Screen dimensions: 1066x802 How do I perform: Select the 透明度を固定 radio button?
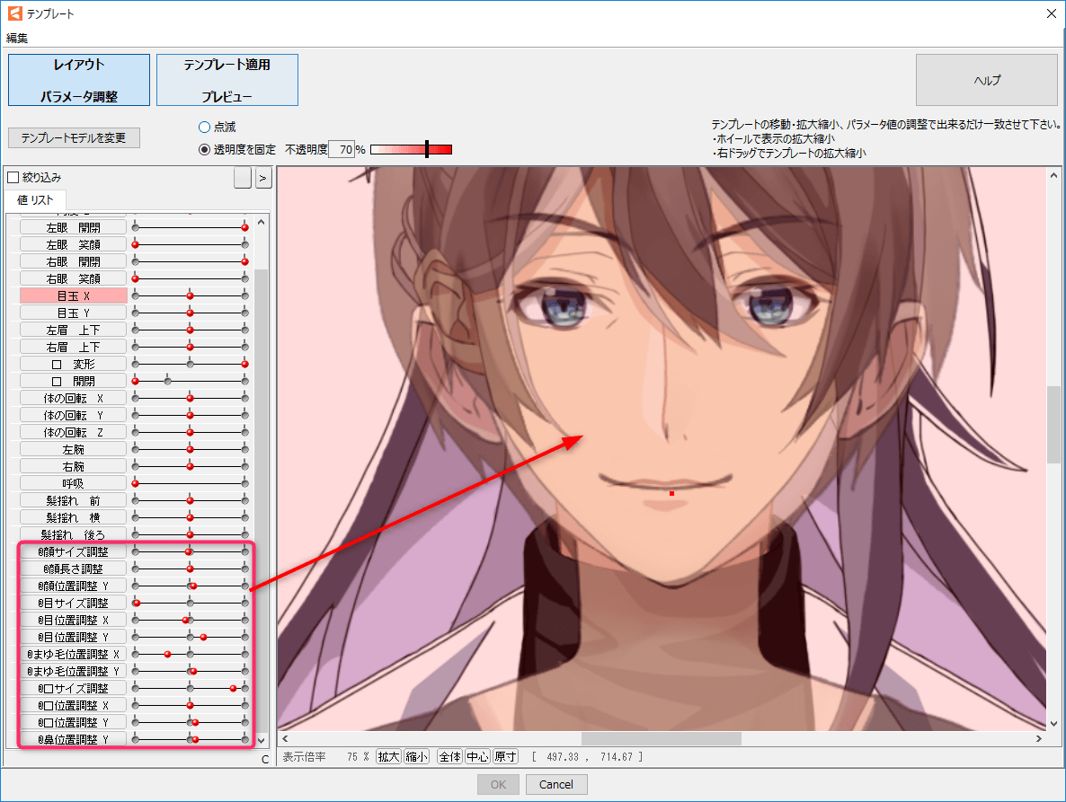(204, 149)
